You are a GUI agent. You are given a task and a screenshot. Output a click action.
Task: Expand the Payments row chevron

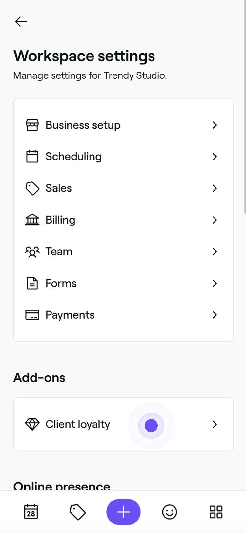click(215, 315)
